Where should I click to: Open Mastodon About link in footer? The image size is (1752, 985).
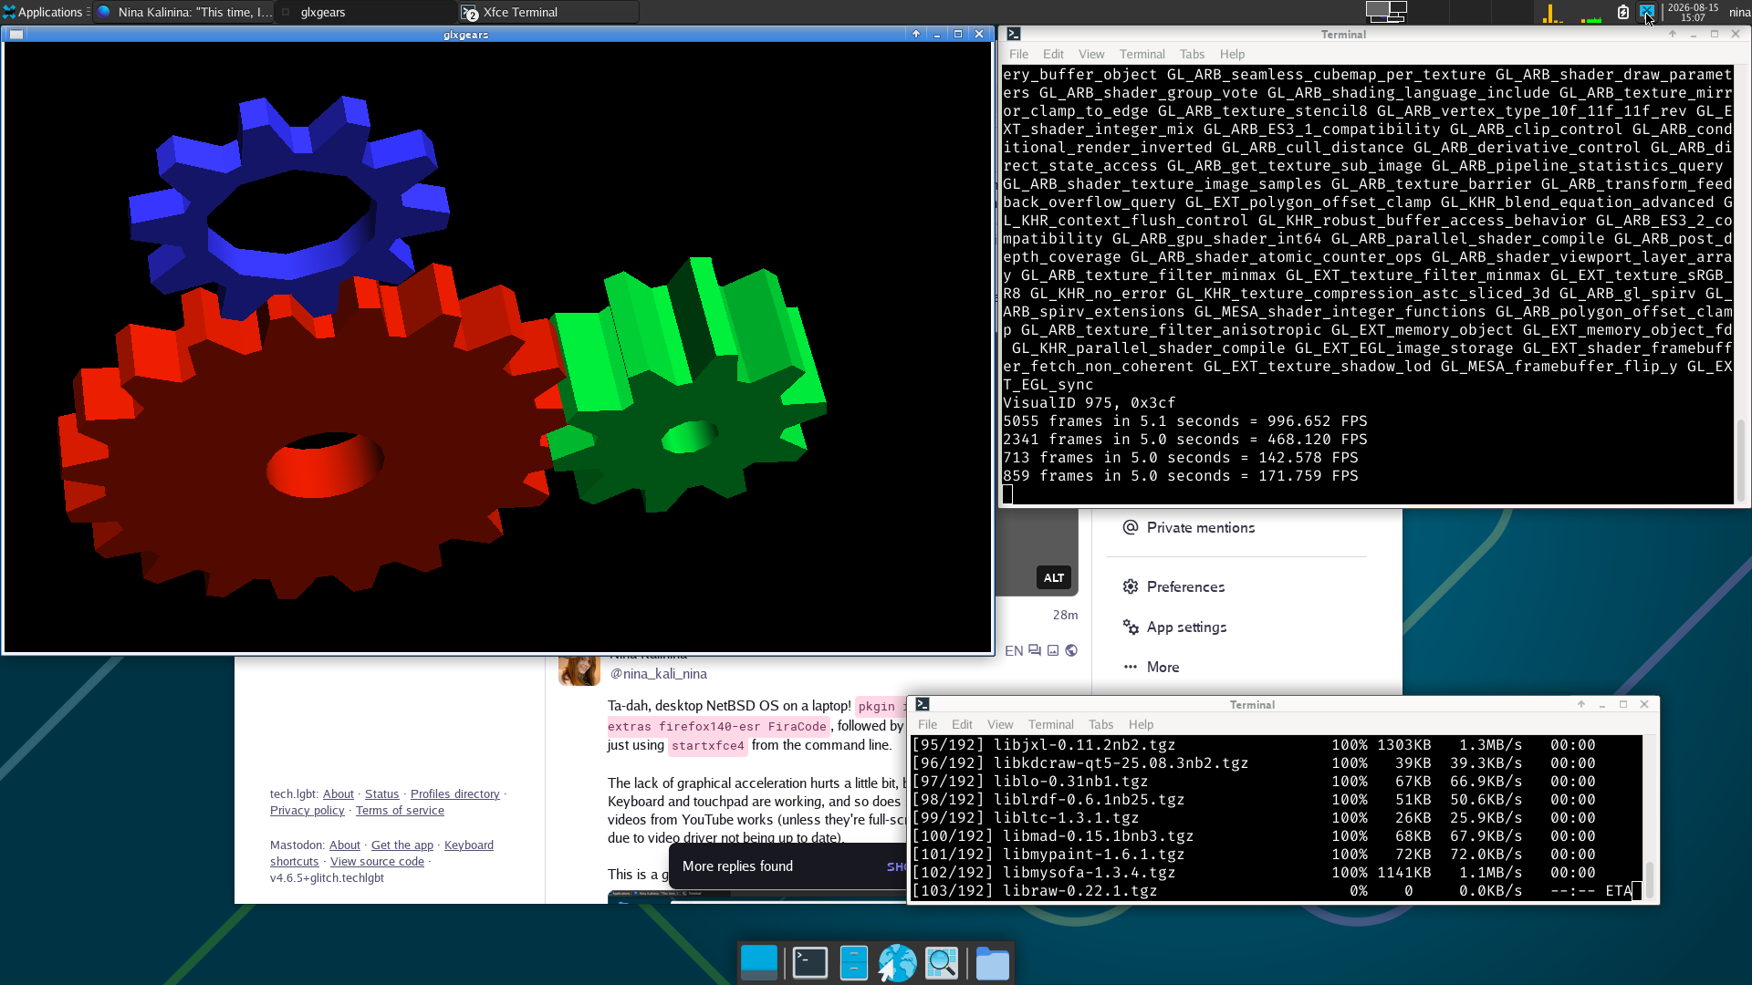tap(344, 845)
